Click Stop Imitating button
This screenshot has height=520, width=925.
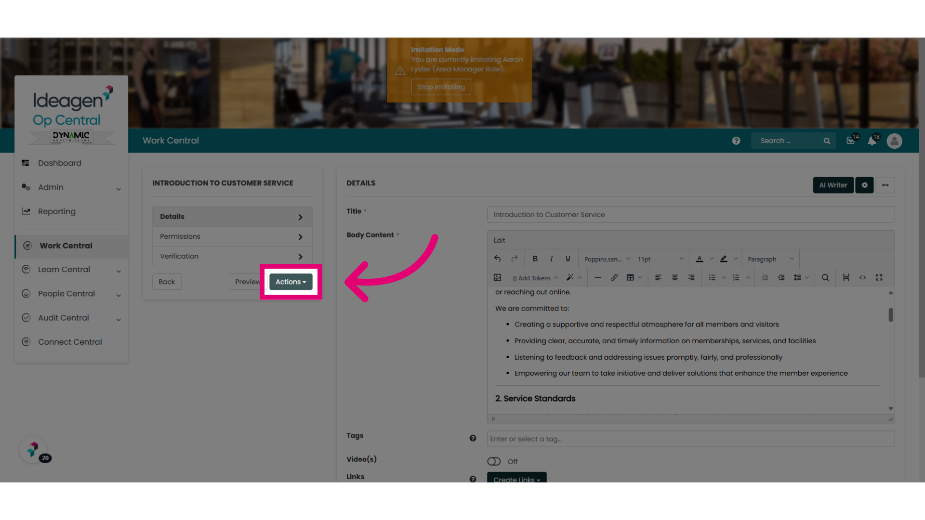tap(441, 87)
